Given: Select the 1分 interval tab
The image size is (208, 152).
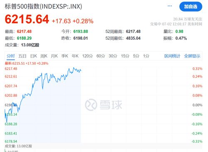Looking at the screenshot, I should pyautogui.click(x=146, y=56).
